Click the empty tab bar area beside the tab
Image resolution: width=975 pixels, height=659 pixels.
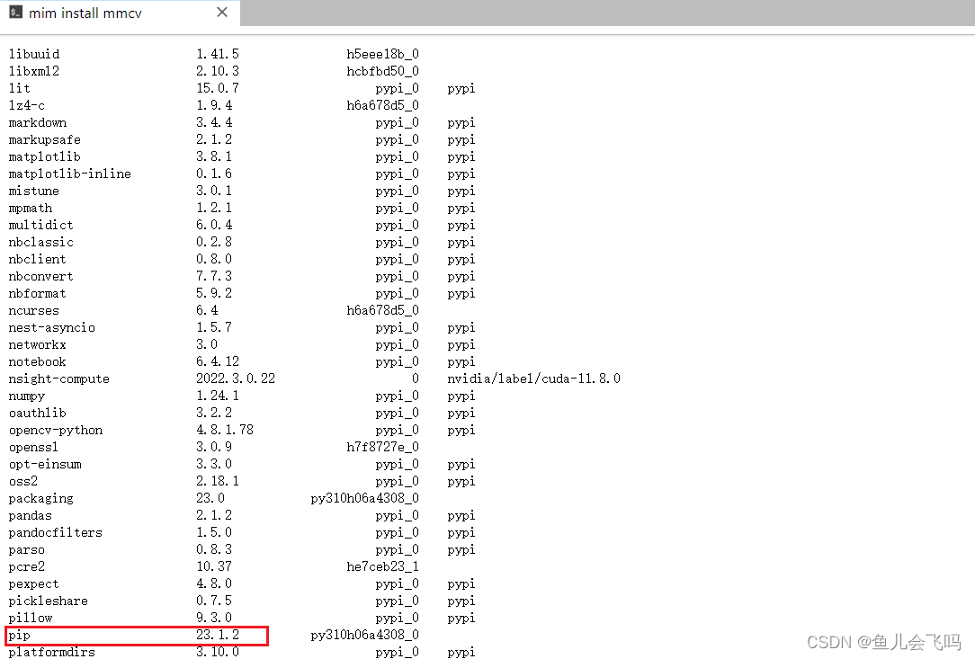540,13
